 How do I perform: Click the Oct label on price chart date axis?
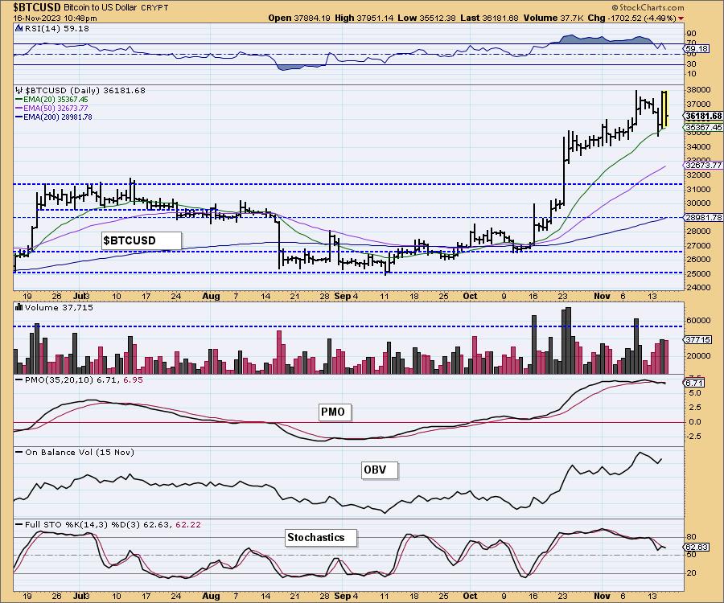click(470, 296)
